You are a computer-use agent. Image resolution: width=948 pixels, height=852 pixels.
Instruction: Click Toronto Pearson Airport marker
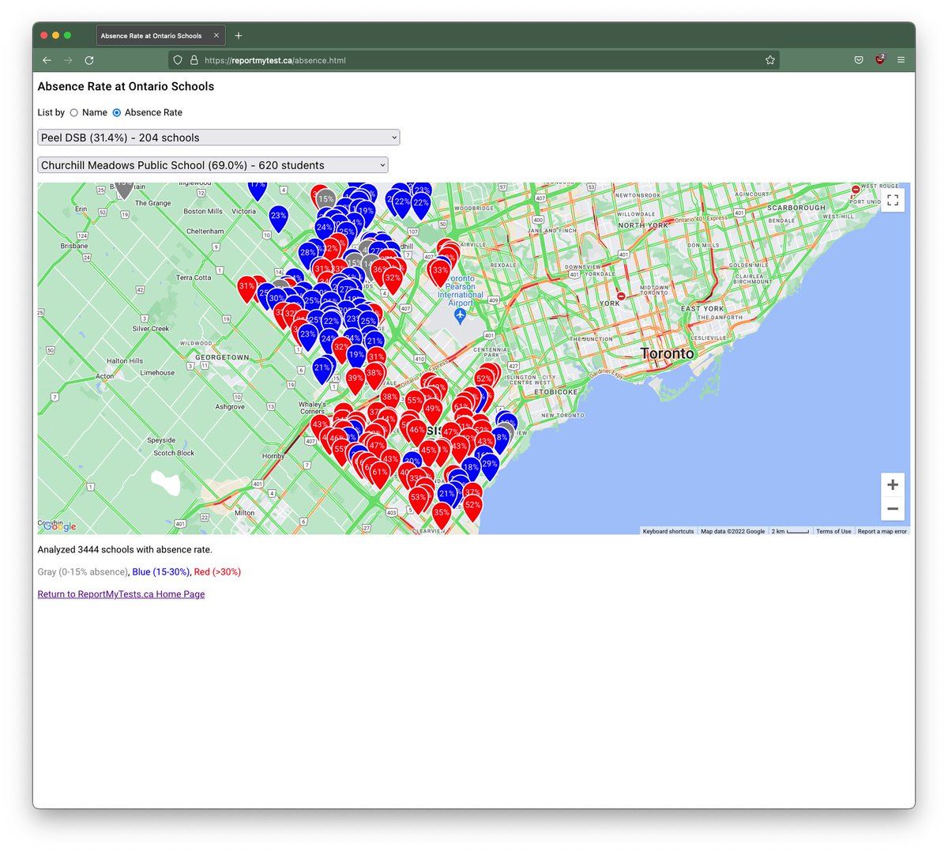460,316
